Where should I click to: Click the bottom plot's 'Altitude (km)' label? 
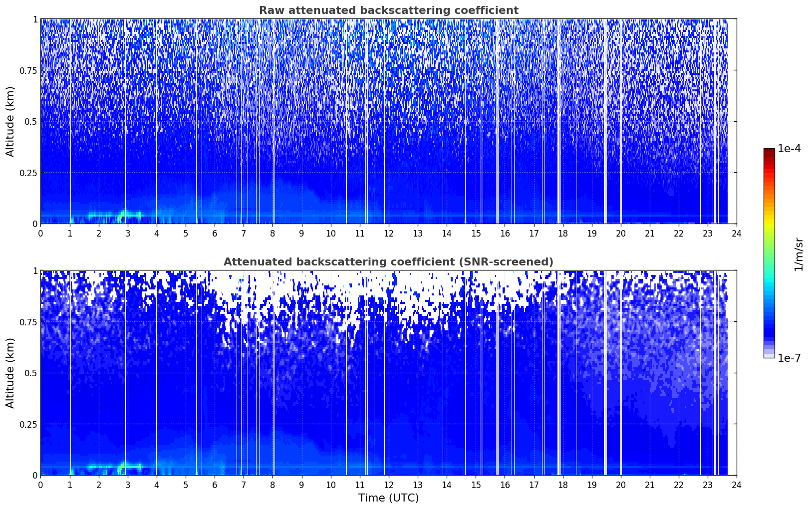coord(10,373)
